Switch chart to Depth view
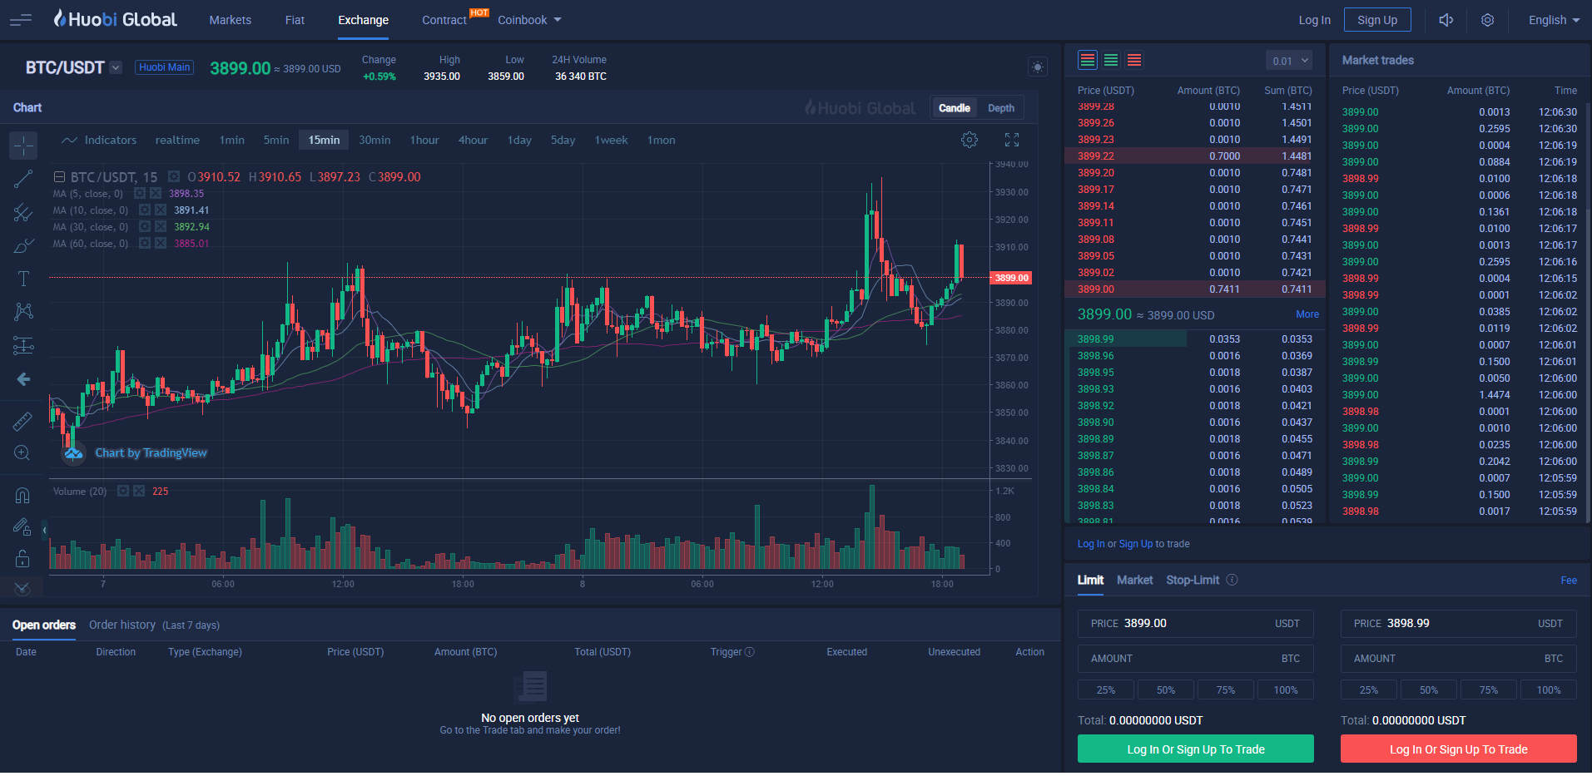The image size is (1592, 776). (x=1001, y=108)
